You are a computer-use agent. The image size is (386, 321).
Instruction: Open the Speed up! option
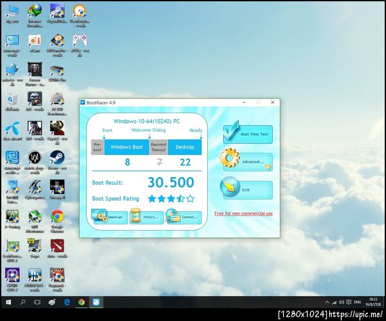click(109, 217)
